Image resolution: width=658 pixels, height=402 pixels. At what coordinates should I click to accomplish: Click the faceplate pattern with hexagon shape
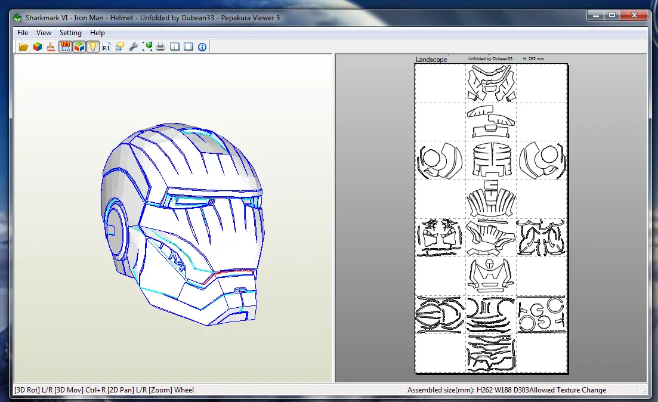point(490,276)
